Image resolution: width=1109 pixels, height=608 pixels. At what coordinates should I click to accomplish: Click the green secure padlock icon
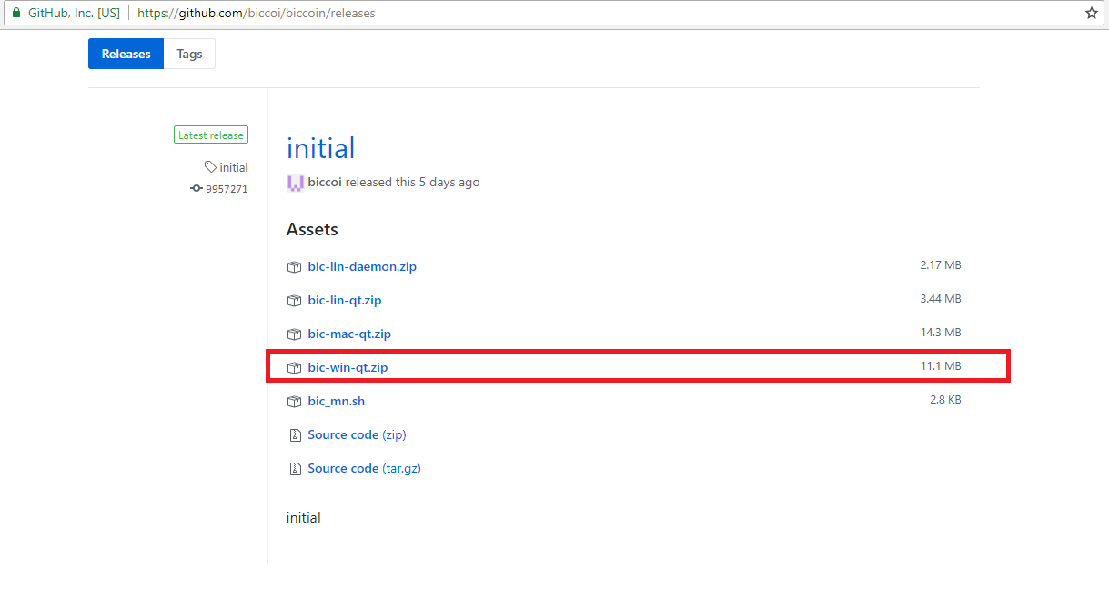15,13
